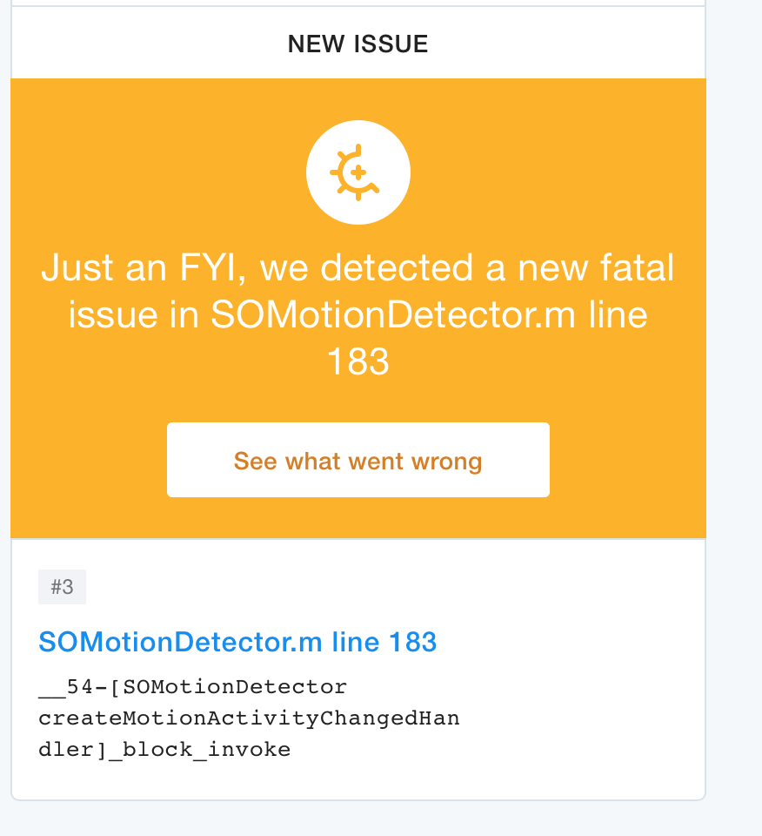The width and height of the screenshot is (762, 836).
Task: Open the SOMotionDetector.m line 183 link
Action: pos(237,642)
